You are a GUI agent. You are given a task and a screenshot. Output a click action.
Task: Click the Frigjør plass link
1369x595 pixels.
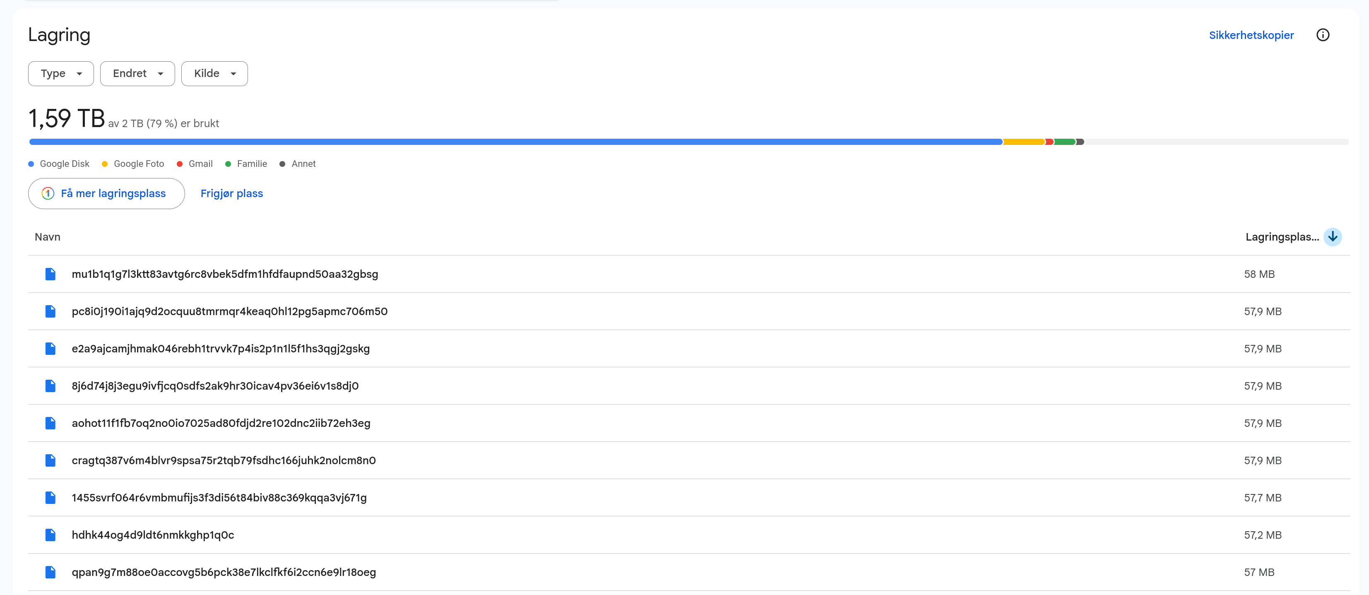click(x=232, y=193)
